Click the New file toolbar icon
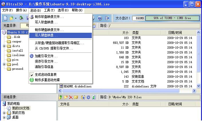Screen dimensions: 202x121 (x=5, y=18)
